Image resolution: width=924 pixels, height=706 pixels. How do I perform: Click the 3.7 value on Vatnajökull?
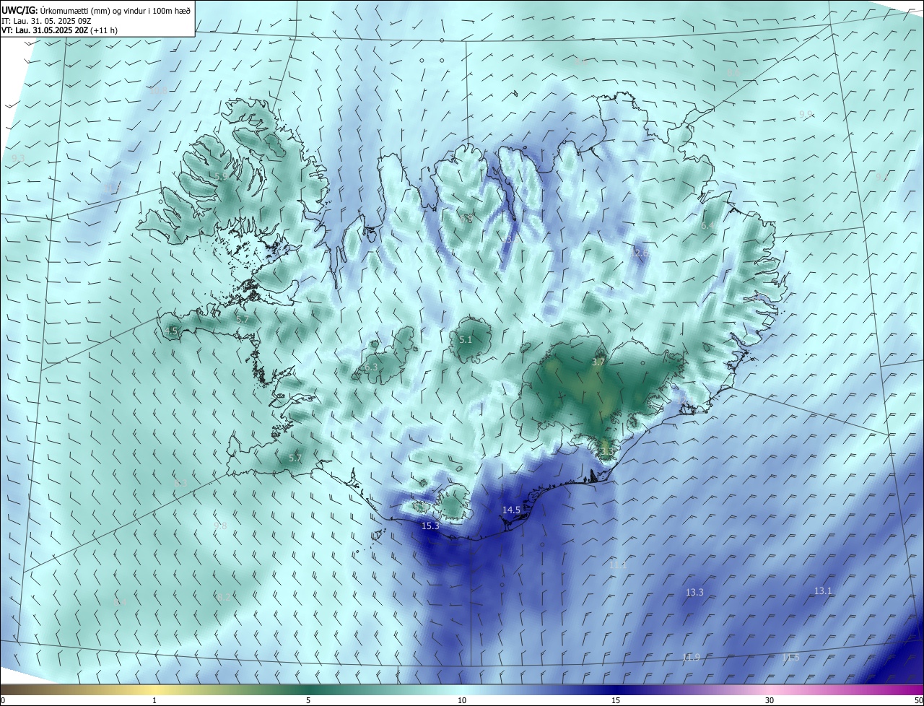pos(598,362)
